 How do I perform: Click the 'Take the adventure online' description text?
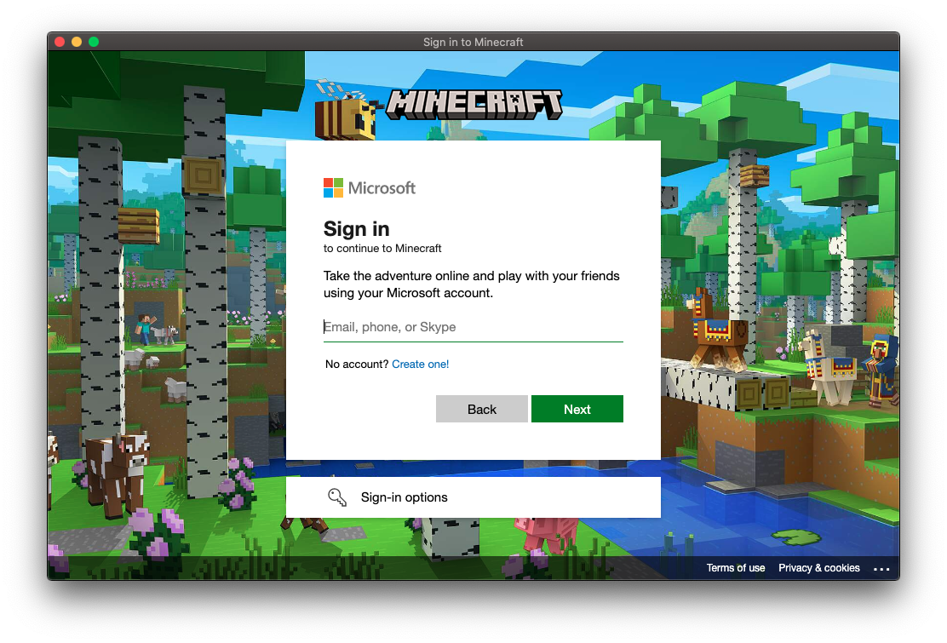coord(472,284)
